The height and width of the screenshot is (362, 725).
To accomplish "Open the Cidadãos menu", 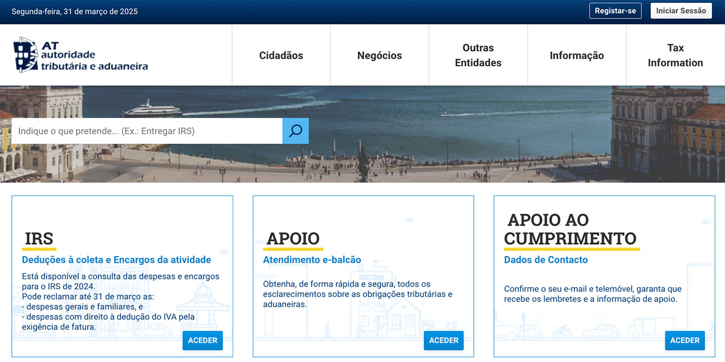I will pos(281,55).
